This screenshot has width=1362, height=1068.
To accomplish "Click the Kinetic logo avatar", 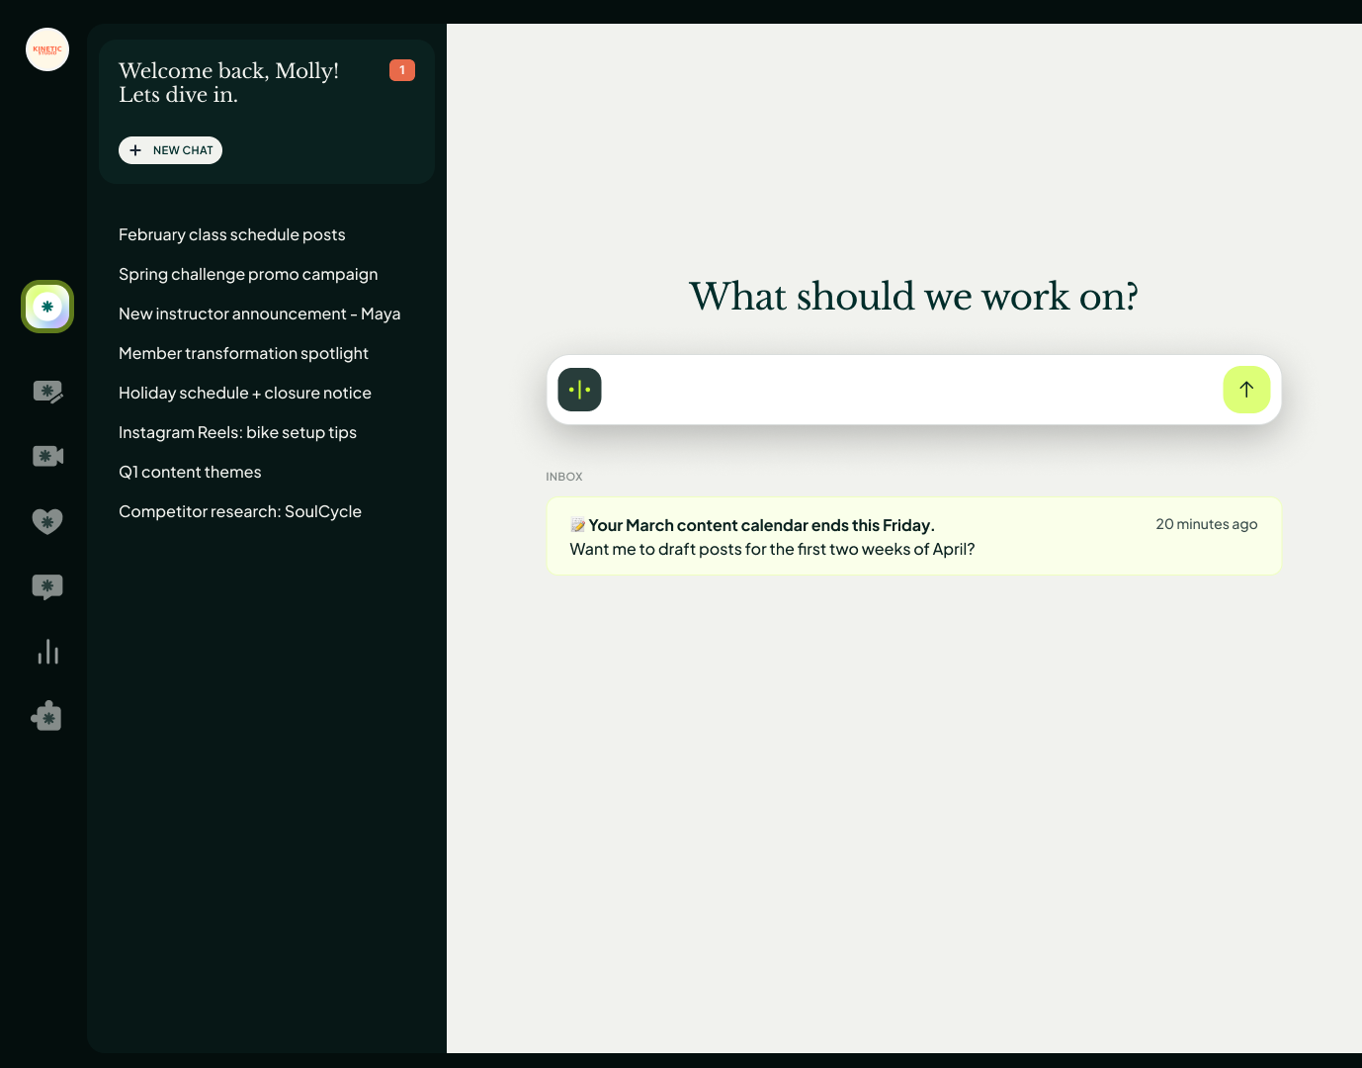I will tap(47, 49).
